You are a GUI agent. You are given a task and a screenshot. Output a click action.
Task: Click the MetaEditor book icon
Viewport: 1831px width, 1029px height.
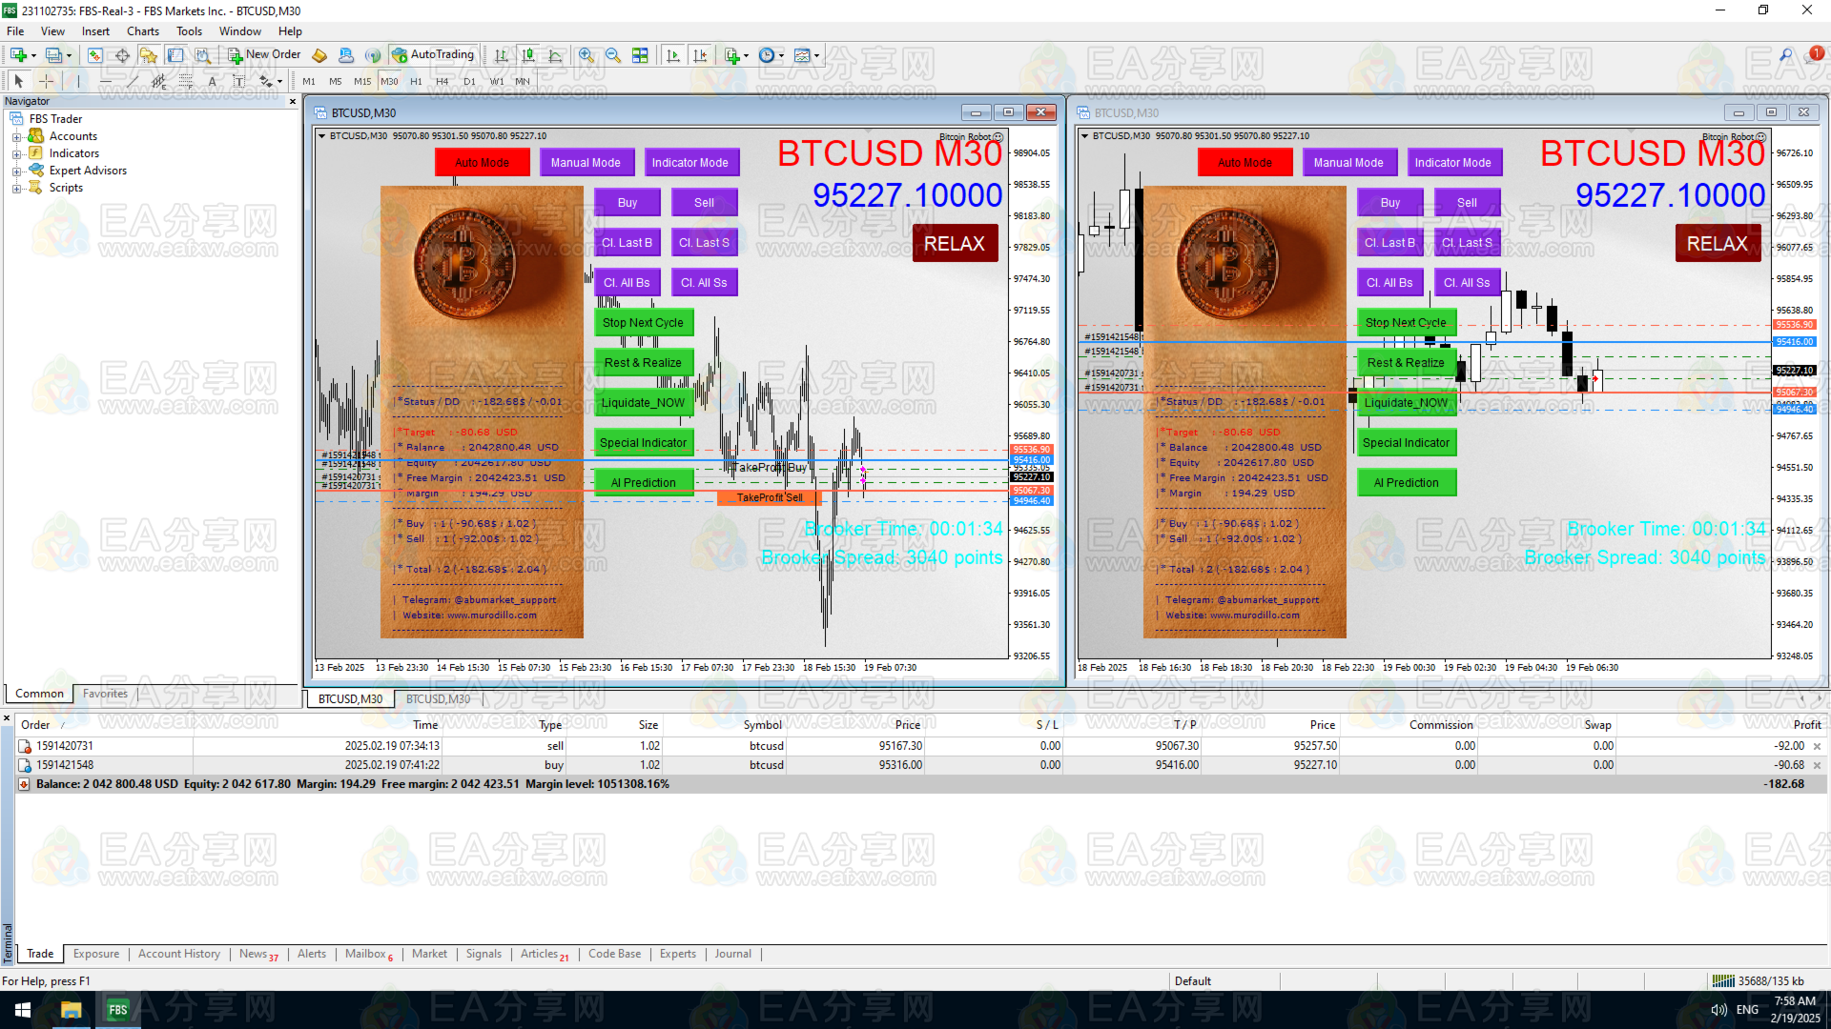[319, 55]
